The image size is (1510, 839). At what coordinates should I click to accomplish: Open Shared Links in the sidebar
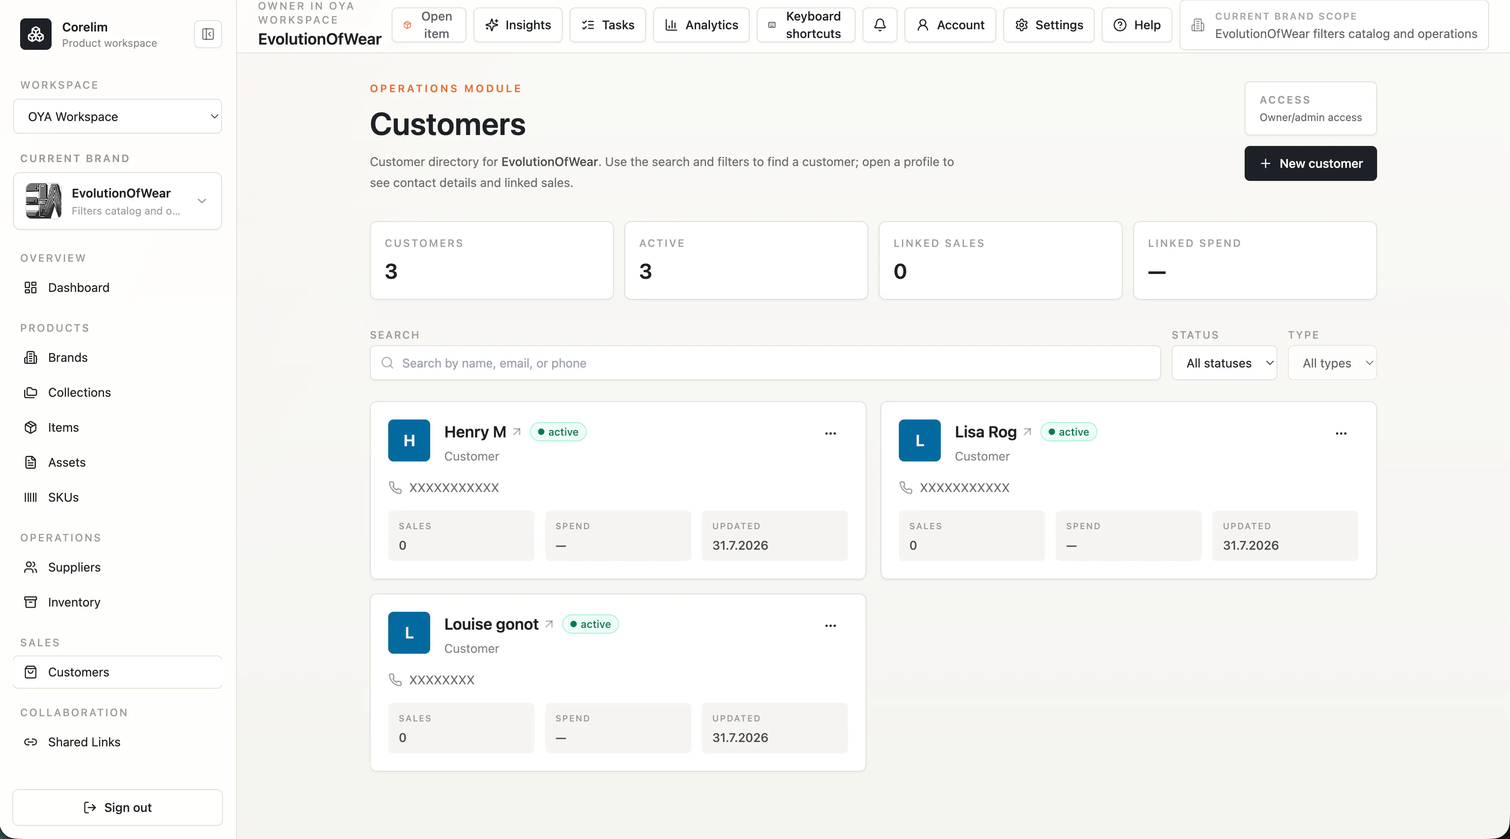click(x=117, y=742)
